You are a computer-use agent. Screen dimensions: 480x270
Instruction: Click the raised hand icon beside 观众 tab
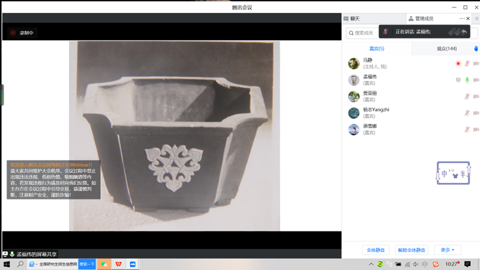pyautogui.click(x=476, y=49)
